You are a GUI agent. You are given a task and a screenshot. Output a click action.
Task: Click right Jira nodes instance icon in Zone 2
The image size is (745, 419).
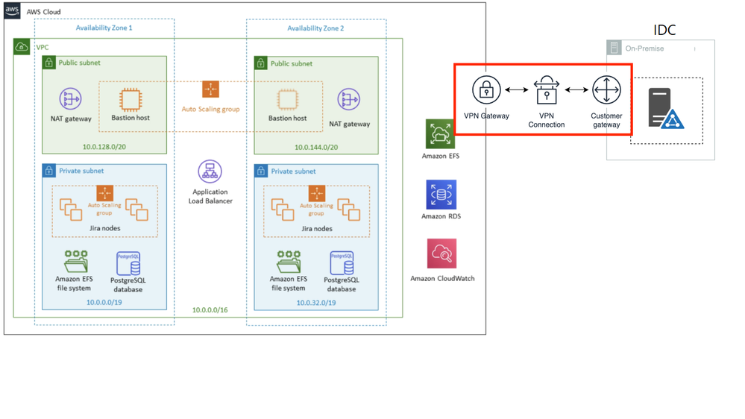(x=349, y=210)
